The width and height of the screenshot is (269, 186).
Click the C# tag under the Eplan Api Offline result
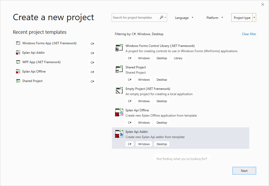coord(130,123)
